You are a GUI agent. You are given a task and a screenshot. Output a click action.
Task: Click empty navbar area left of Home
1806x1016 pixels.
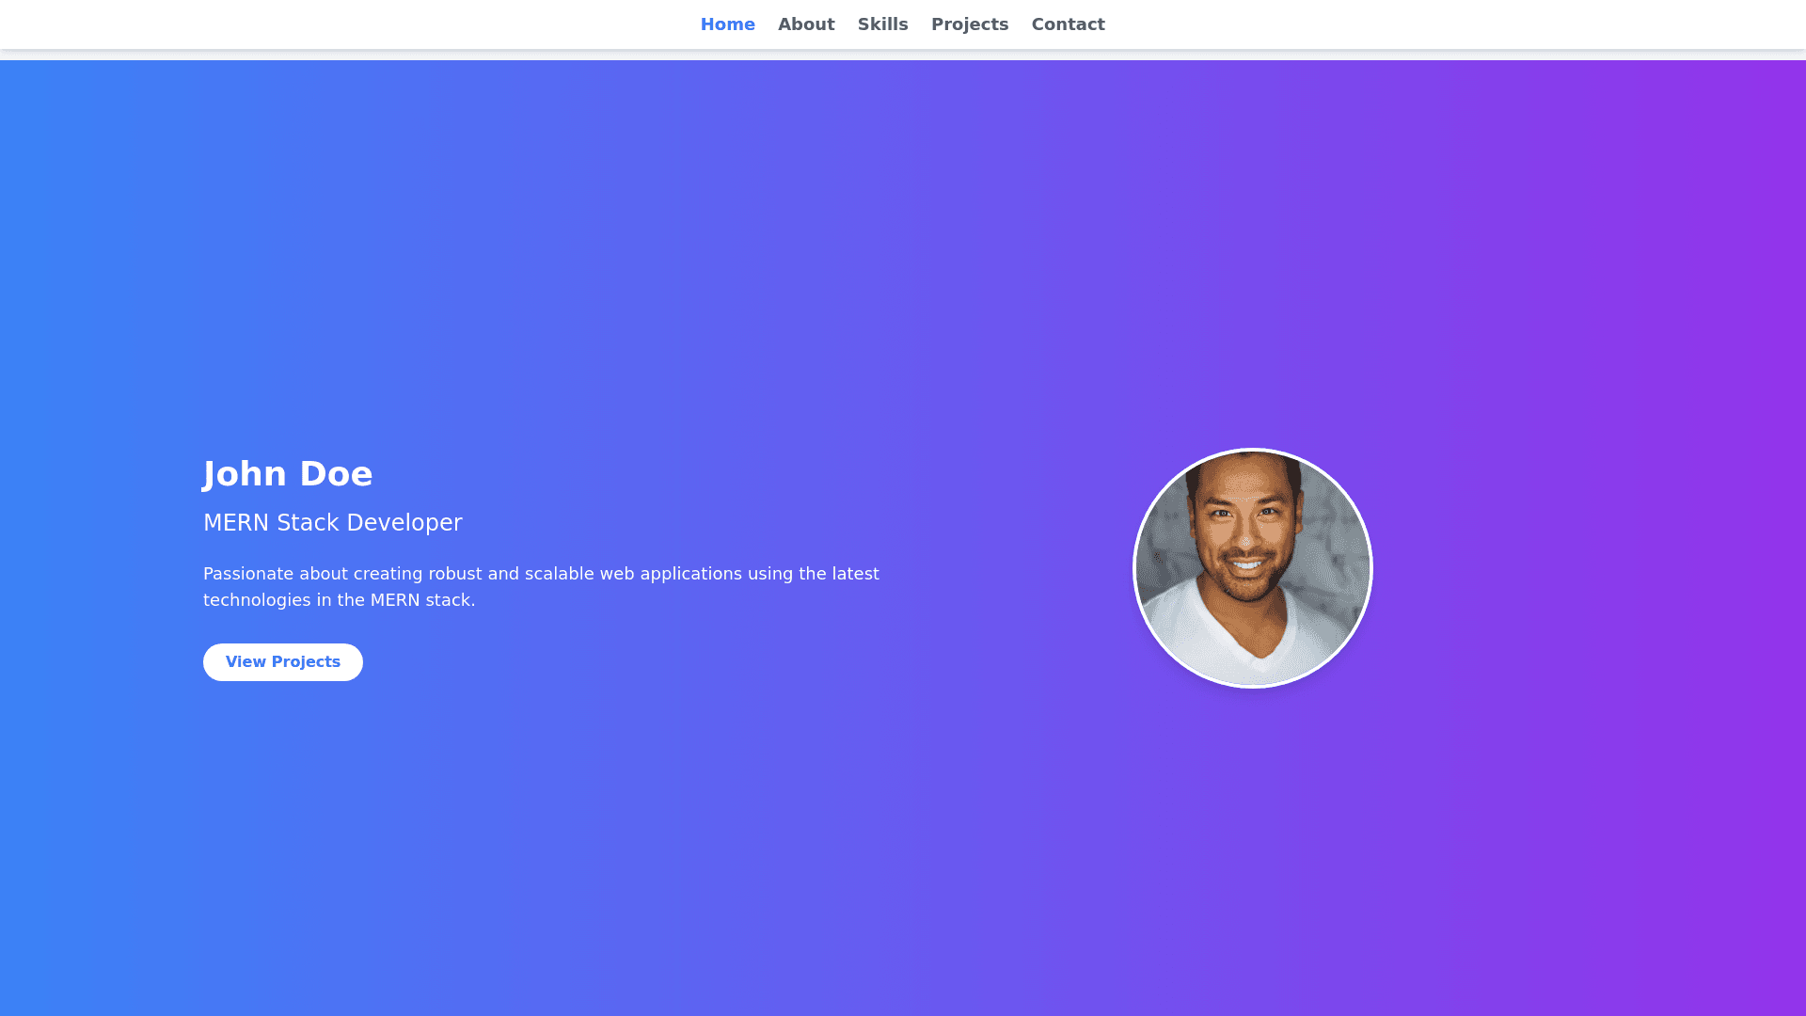pos(376,24)
